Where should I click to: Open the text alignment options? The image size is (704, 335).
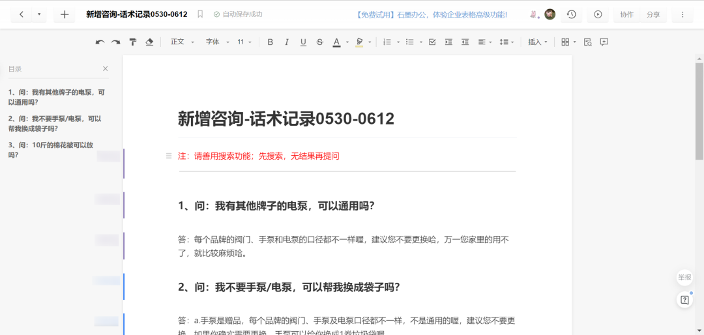484,42
